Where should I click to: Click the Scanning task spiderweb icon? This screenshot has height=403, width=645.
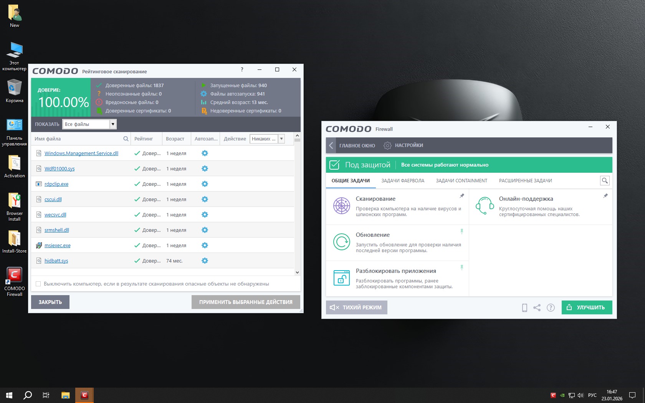(341, 206)
